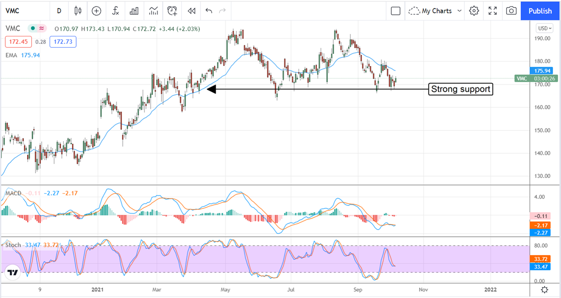This screenshot has width=561, height=298.
Task: Expand the My Charts dropdown arrow
Action: point(460,10)
